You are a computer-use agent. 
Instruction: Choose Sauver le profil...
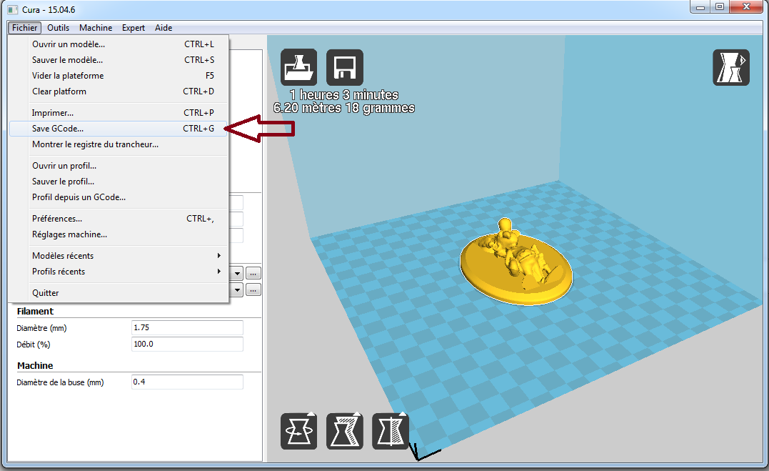coord(119,182)
